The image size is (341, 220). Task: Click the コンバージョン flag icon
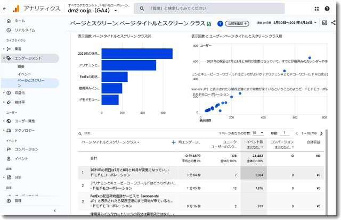pyautogui.click(x=9, y=149)
